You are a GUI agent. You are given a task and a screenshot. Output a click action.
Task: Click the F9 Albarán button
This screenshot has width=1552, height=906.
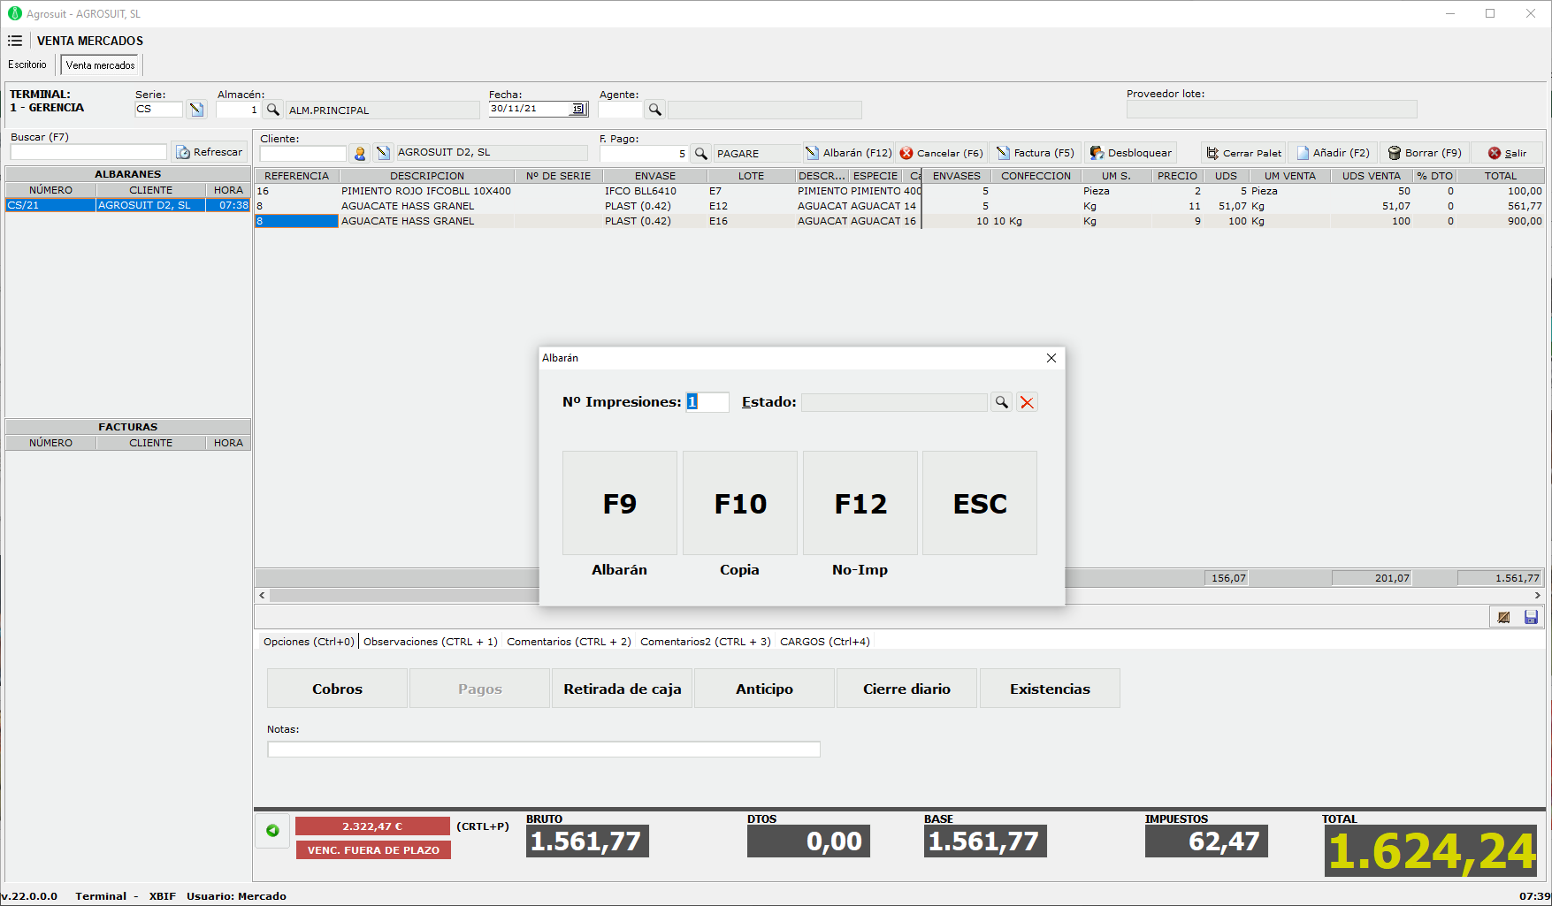[x=620, y=503]
